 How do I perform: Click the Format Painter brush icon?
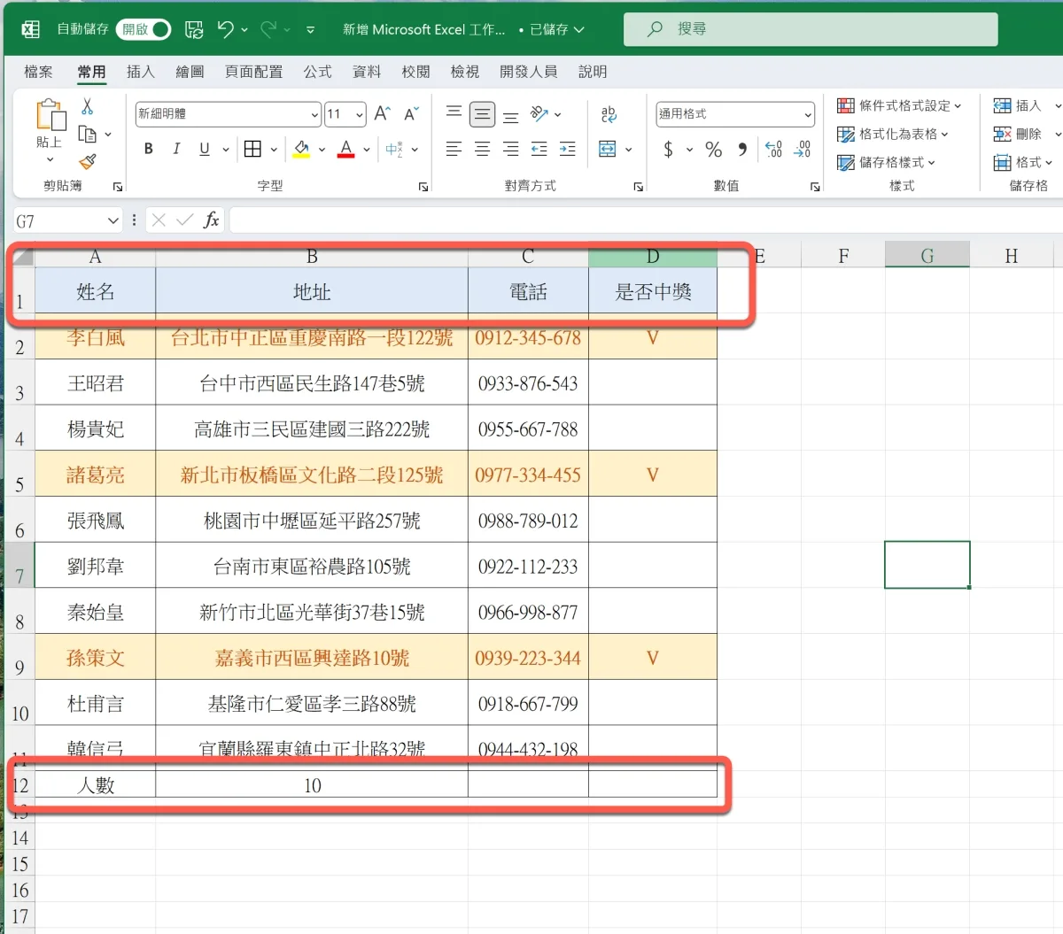click(x=87, y=162)
